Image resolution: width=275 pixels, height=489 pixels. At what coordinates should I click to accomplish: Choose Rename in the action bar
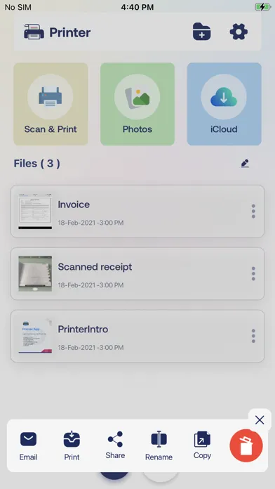pyautogui.click(x=159, y=446)
